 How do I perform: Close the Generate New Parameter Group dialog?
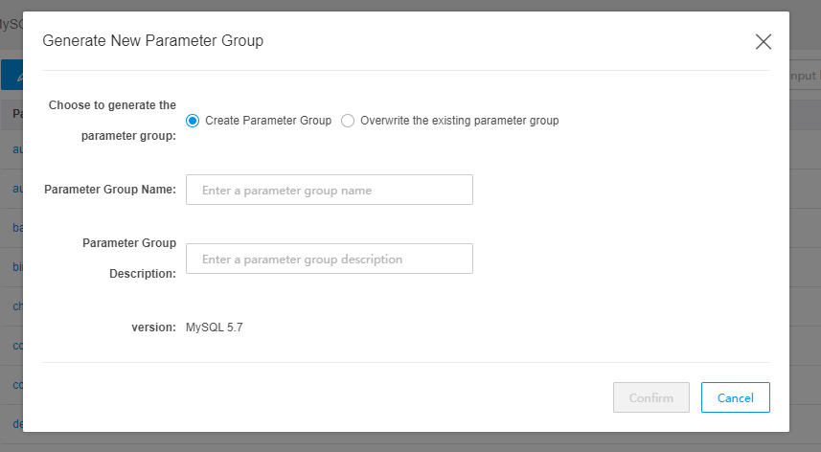(x=763, y=41)
